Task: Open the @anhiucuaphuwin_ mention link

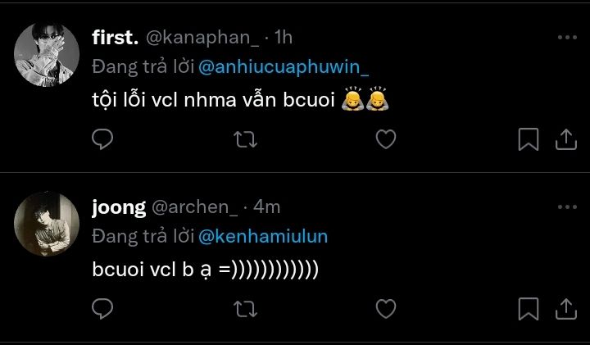Action: coord(276,67)
